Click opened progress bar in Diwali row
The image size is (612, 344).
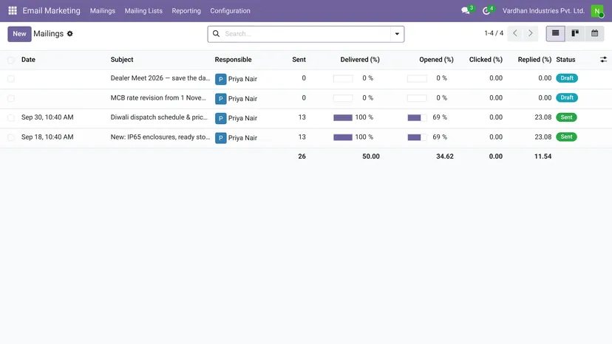pos(417,117)
